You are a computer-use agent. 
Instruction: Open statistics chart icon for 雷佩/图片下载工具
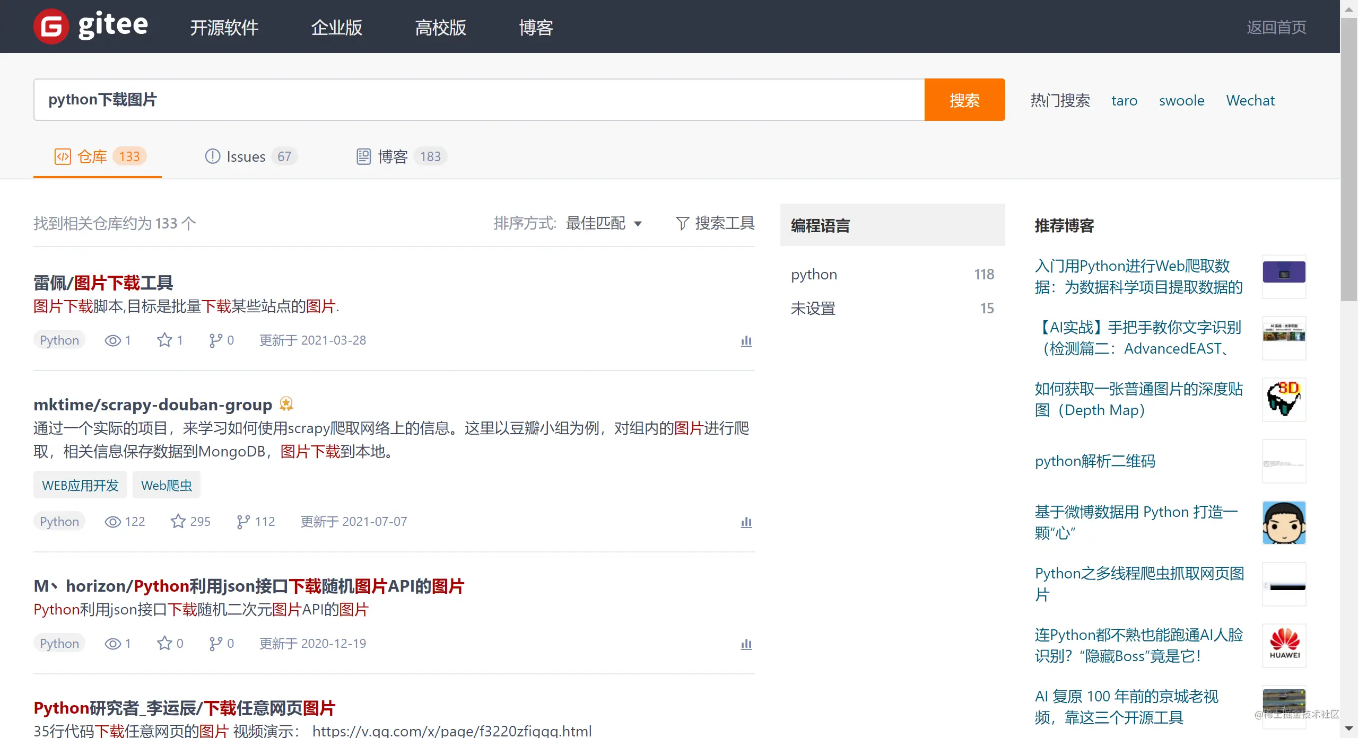746,341
